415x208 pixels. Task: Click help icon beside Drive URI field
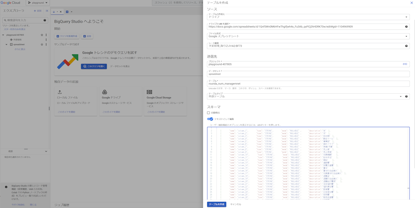(406, 27)
